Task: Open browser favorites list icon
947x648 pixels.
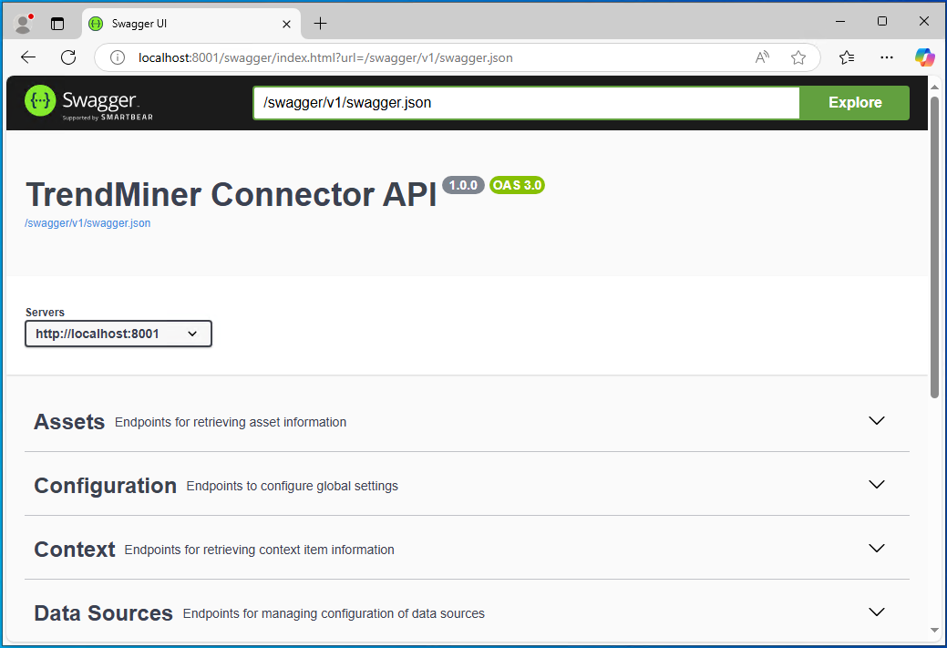Action: coord(846,57)
